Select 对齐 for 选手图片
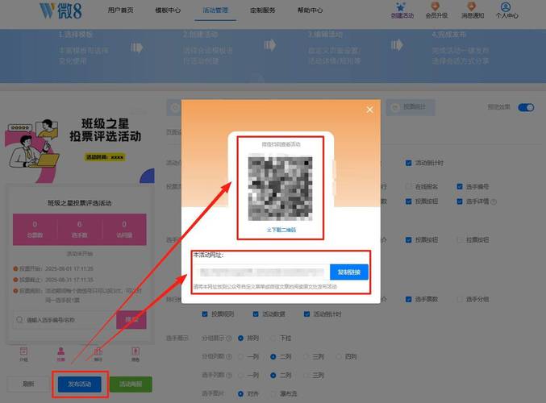This screenshot has height=403, width=546. pyautogui.click(x=240, y=394)
